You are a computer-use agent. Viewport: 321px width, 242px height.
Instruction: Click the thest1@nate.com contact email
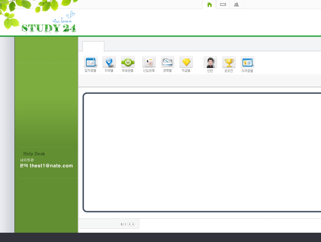pyautogui.click(x=51, y=166)
